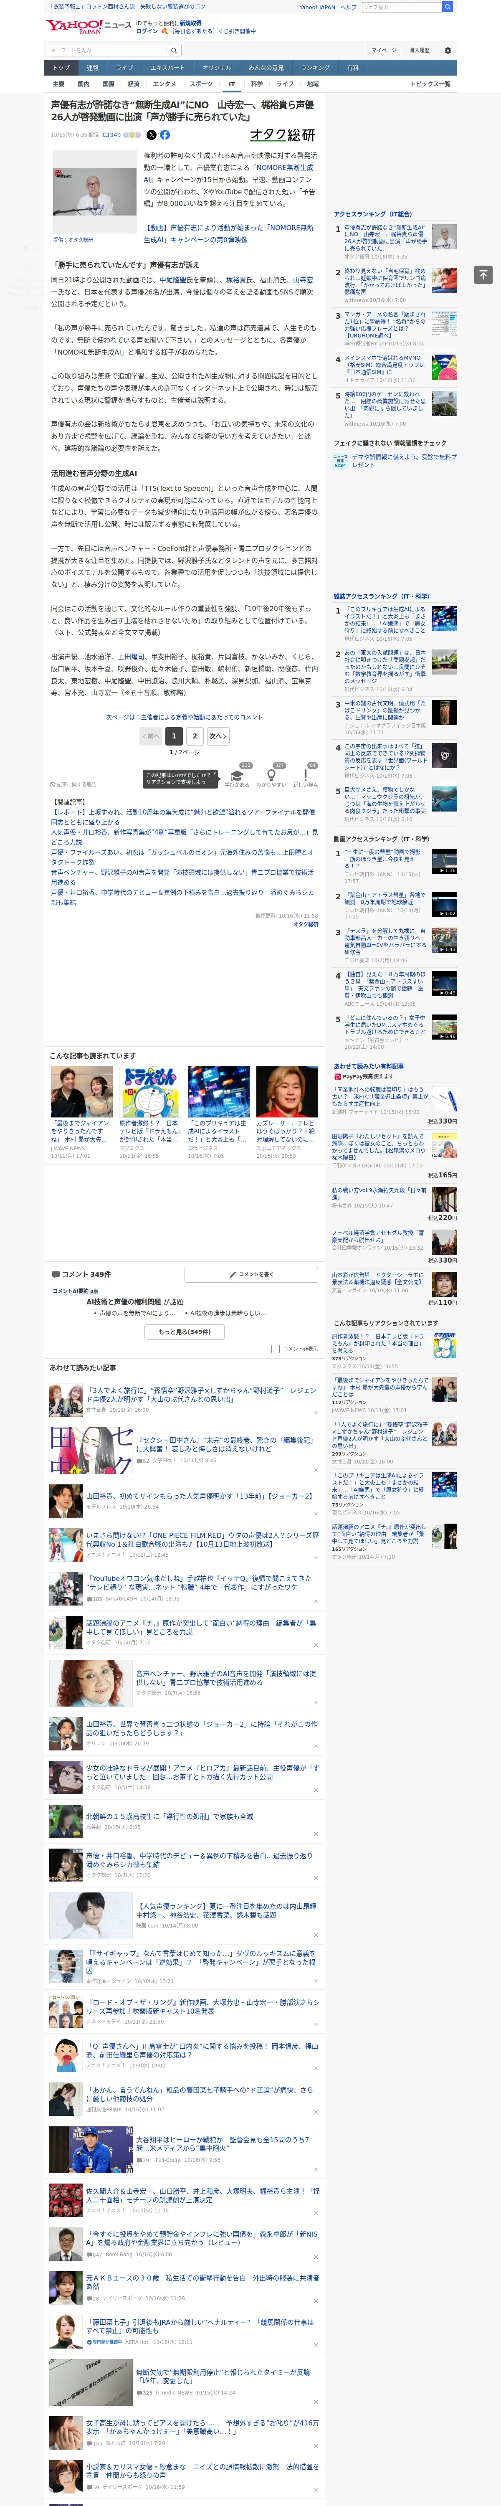
Task: Open the カズレーザー card thumbnail
Action: (287, 1091)
